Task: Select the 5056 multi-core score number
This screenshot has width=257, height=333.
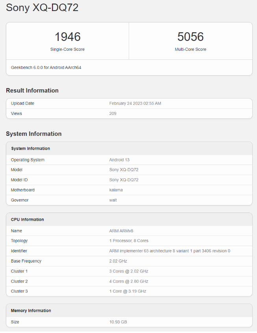Action: point(190,37)
